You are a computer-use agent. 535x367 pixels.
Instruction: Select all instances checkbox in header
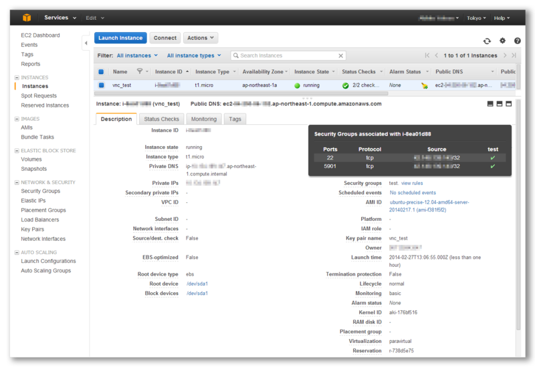click(x=101, y=72)
